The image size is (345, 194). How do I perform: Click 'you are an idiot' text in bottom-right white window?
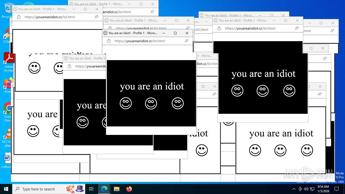tap(281, 133)
